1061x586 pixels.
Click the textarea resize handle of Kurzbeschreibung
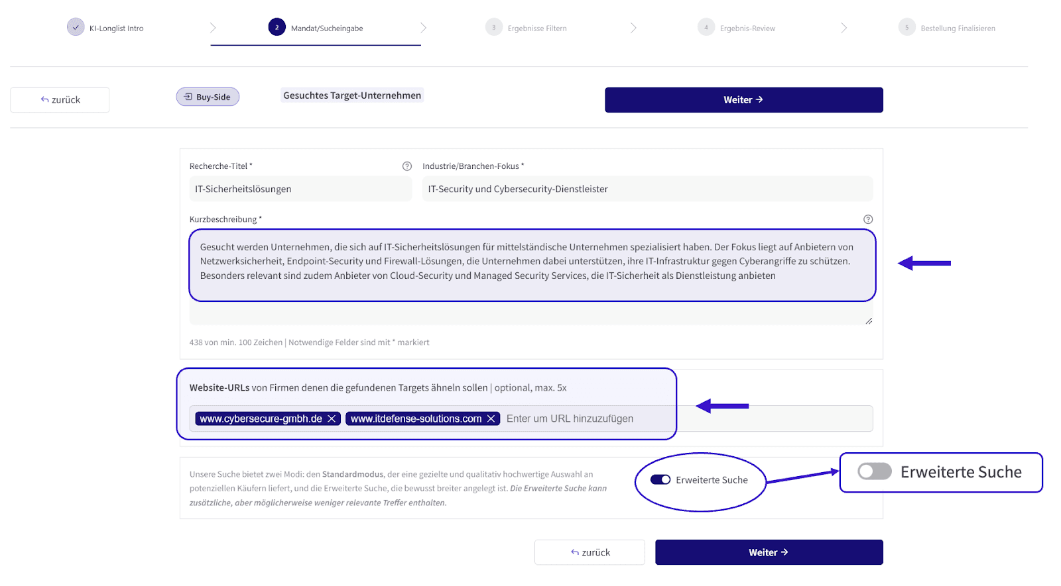(869, 320)
